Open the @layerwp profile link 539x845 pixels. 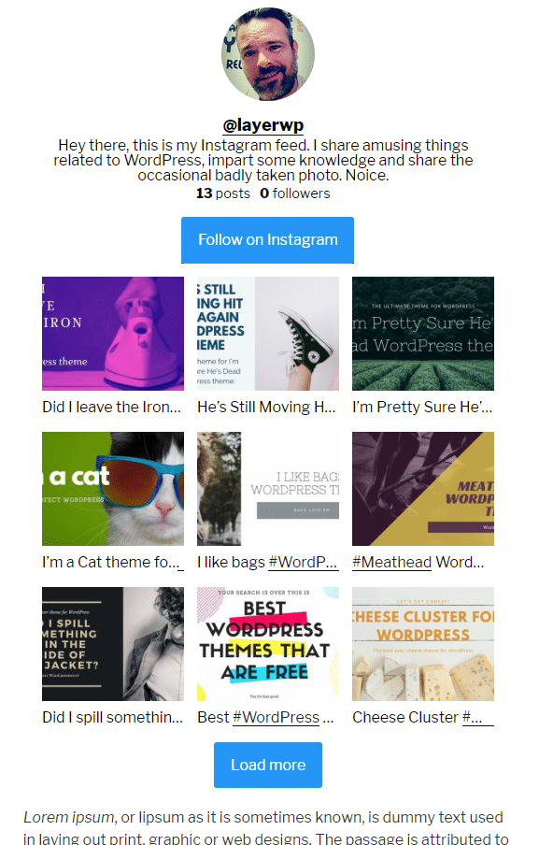(263, 125)
